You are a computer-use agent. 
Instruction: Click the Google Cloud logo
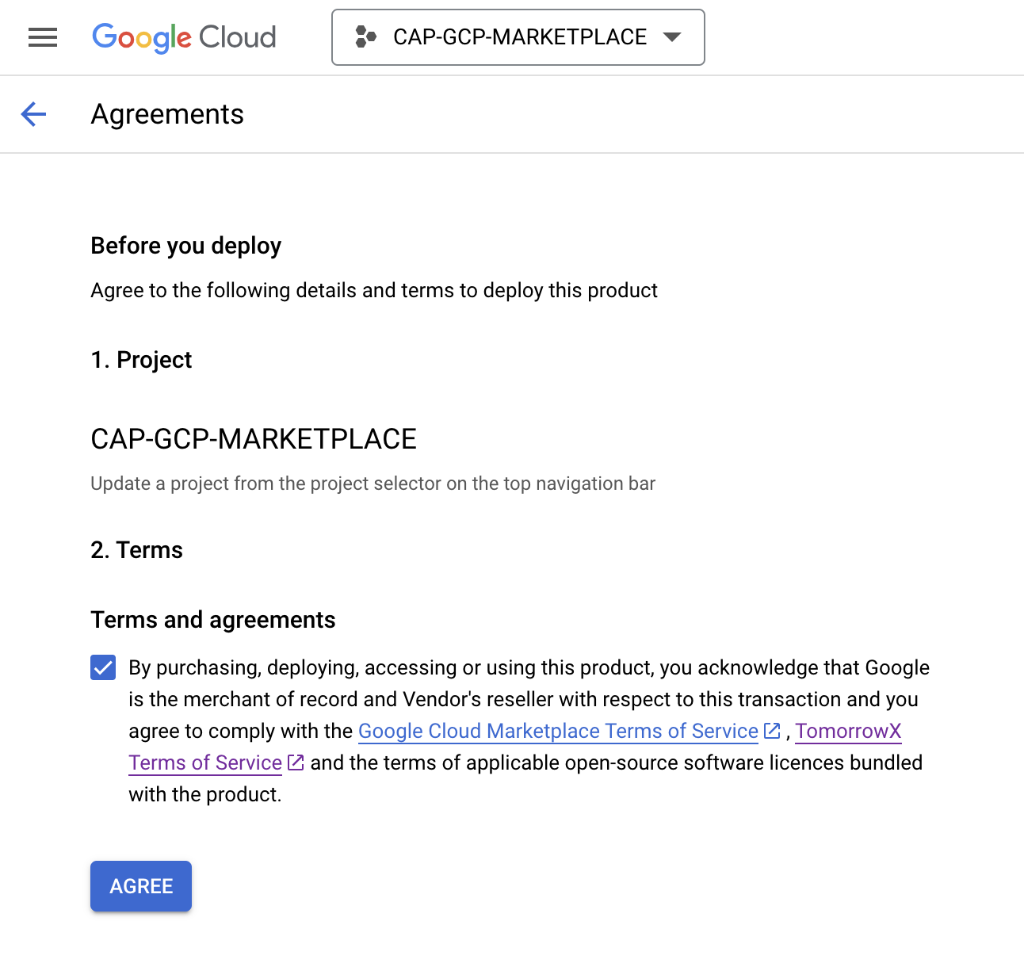[x=184, y=37]
